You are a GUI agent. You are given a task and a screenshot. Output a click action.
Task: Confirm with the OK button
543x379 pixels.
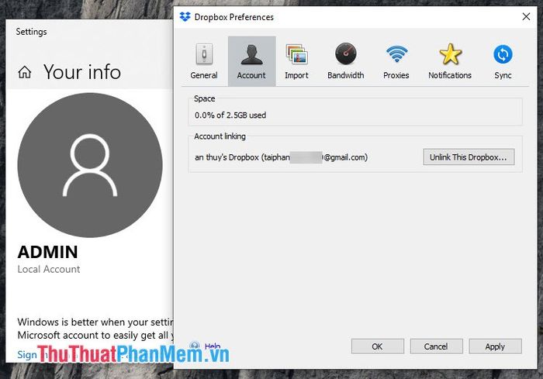click(x=378, y=346)
